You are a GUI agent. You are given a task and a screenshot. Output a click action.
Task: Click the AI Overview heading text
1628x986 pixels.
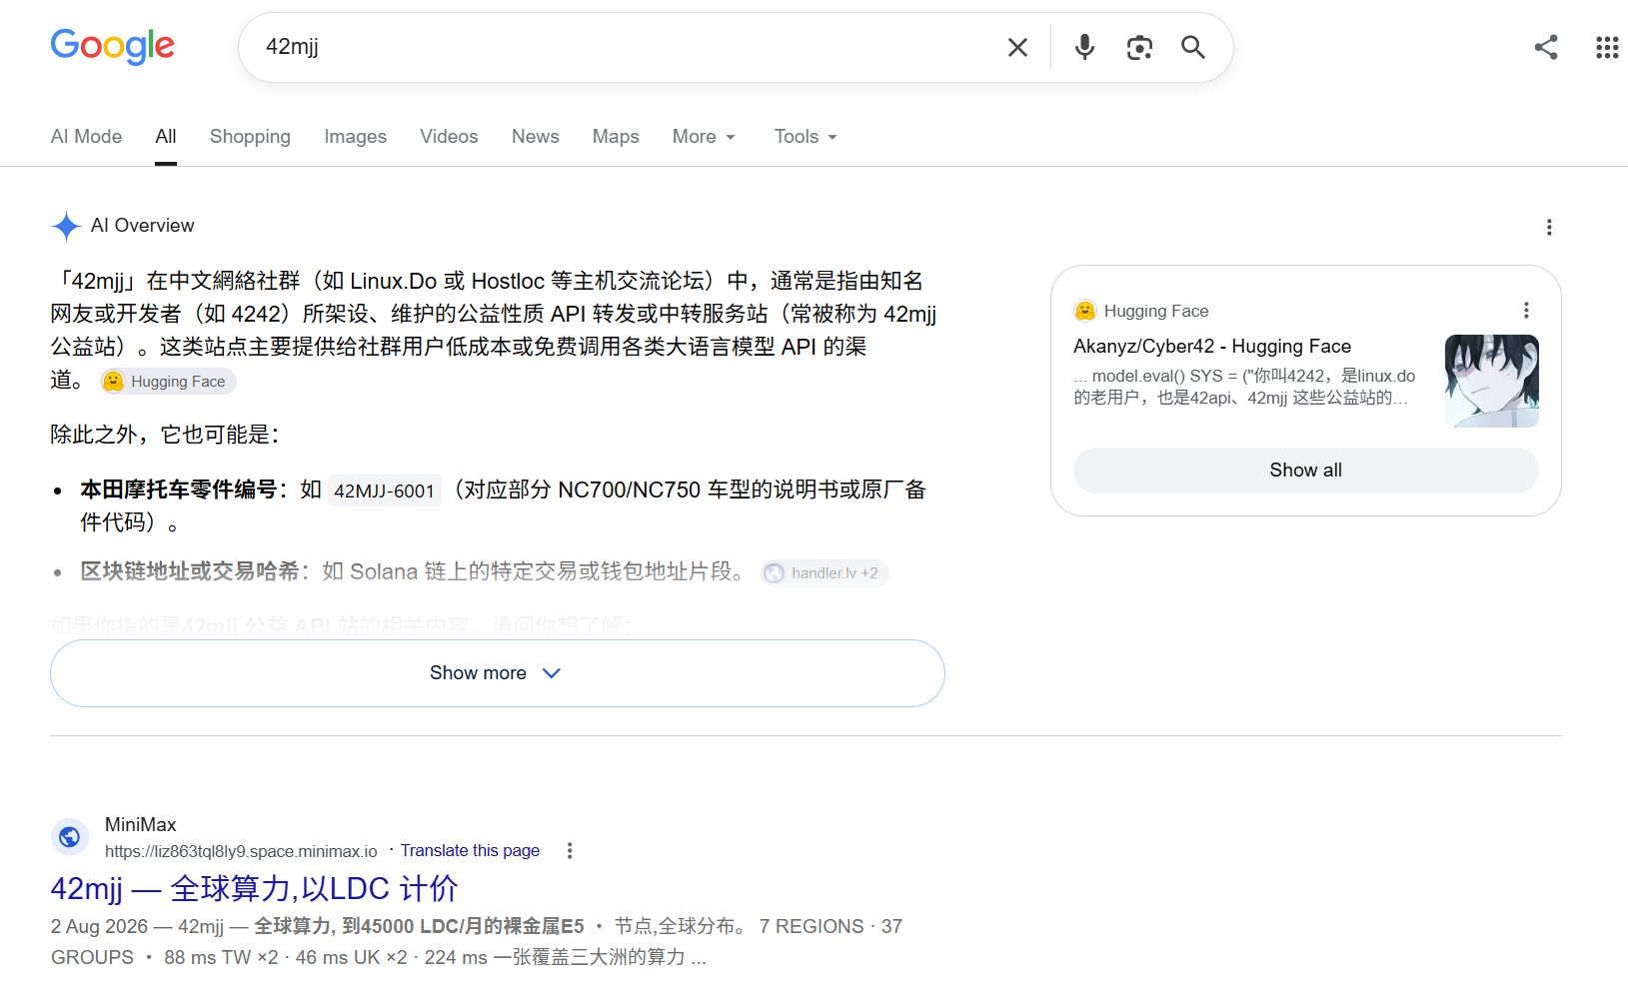[143, 226]
